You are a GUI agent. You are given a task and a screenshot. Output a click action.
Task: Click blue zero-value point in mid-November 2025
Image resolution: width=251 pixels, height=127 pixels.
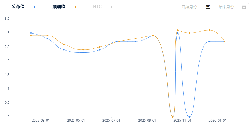[189, 117]
